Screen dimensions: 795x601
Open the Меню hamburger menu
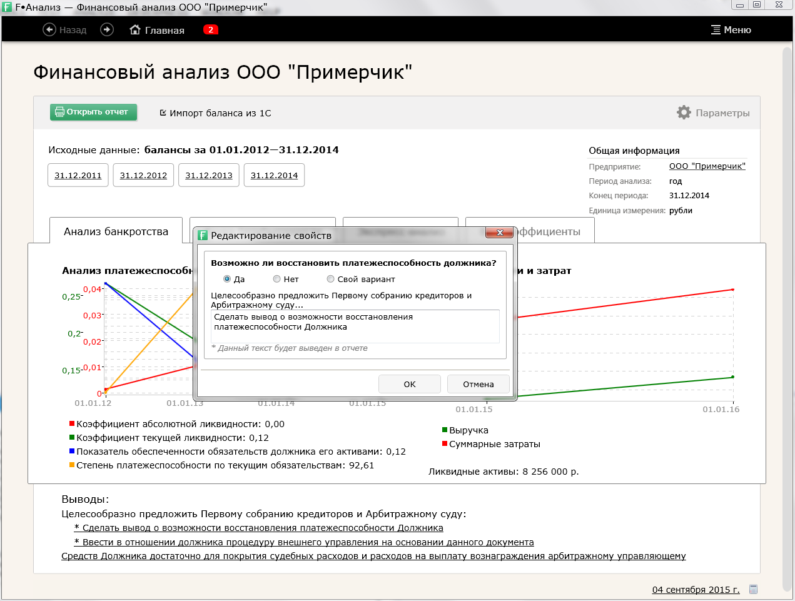point(731,30)
